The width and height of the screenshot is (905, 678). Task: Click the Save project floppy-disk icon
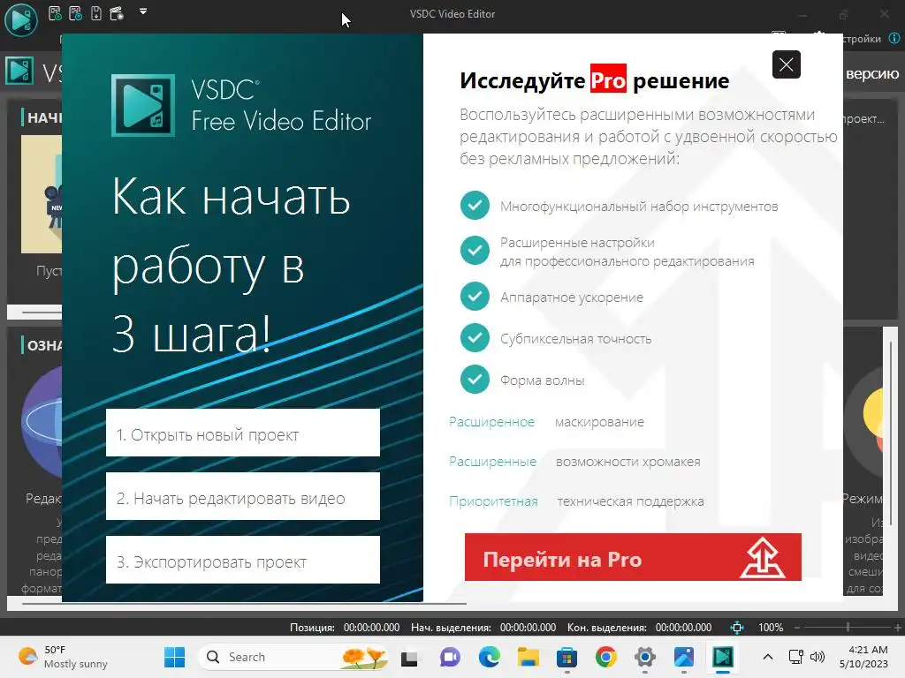tap(96, 13)
